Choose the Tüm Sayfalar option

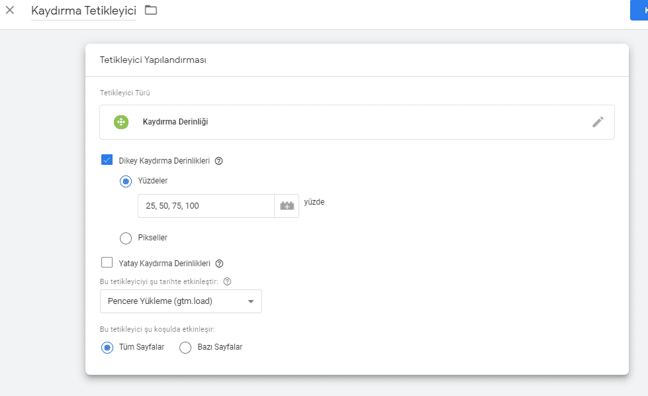pos(107,347)
